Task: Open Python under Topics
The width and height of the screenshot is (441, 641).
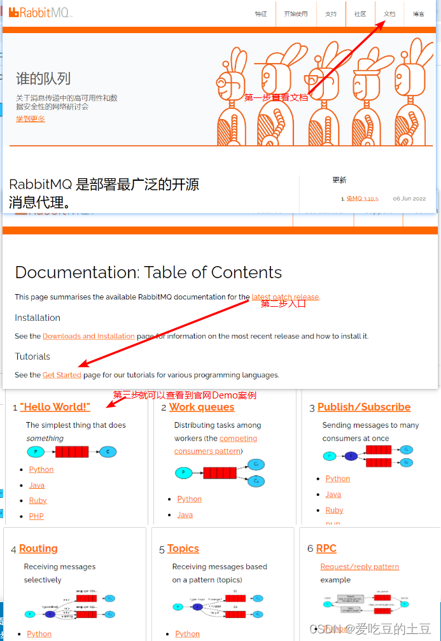Action: (x=188, y=633)
